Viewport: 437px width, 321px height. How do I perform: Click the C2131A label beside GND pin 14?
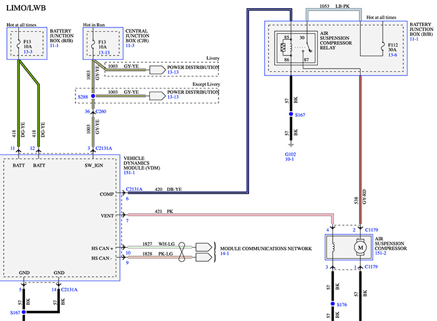coord(69,290)
